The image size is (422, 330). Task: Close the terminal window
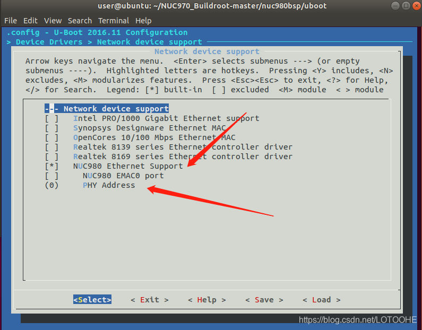[x=417, y=6]
